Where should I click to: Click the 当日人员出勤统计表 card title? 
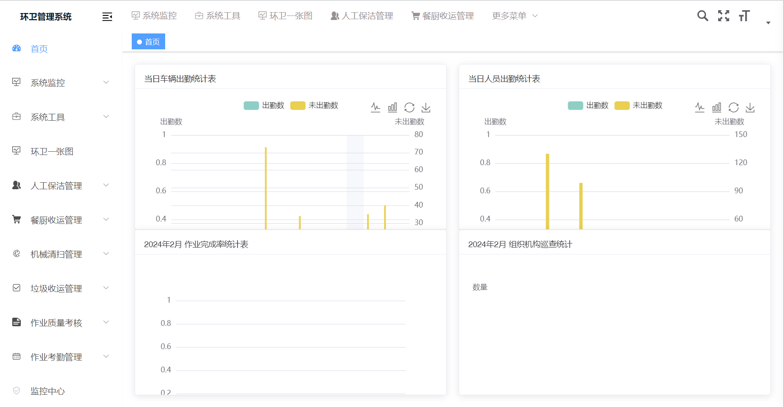[x=504, y=79]
